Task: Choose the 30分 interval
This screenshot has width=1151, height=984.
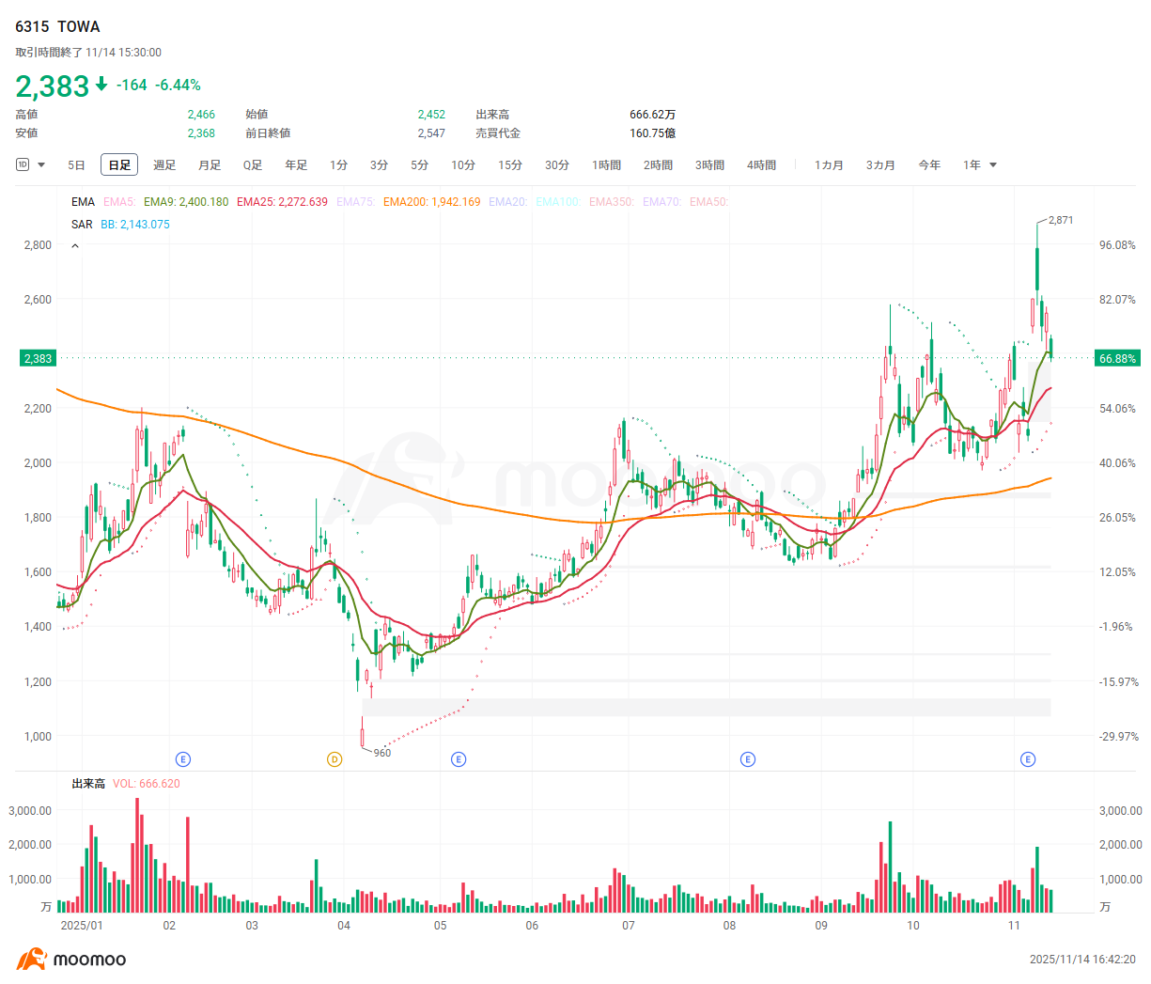Action: (x=557, y=165)
